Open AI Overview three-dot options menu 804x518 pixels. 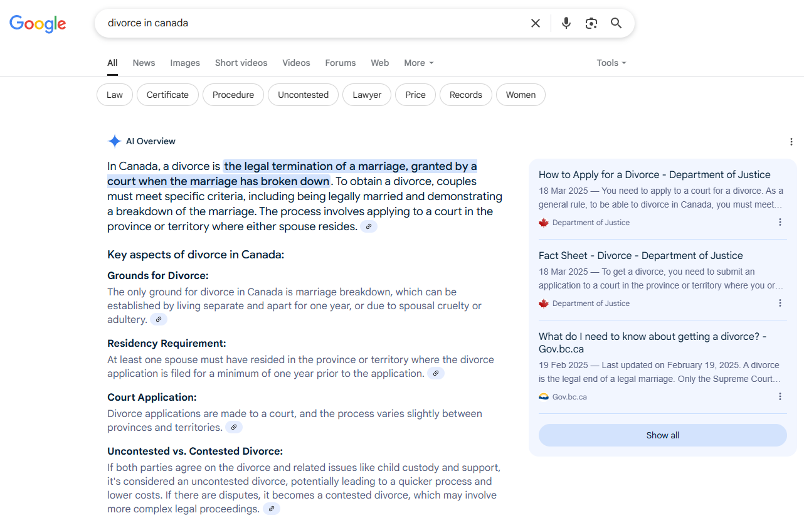click(791, 142)
